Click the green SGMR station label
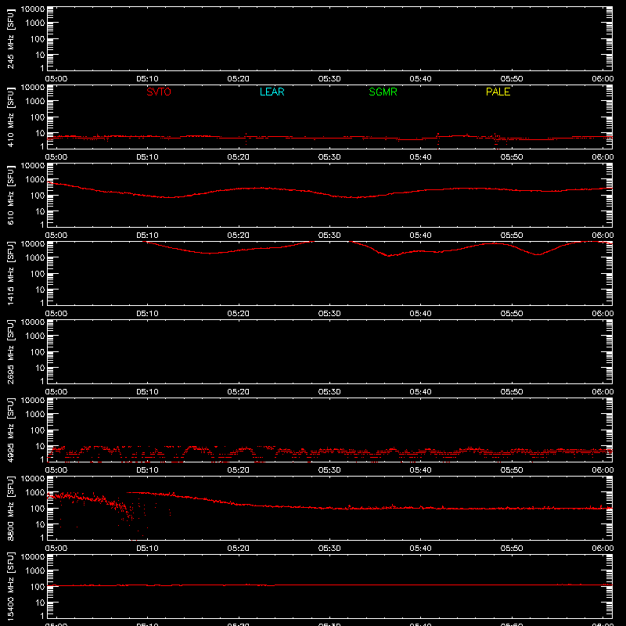 click(x=383, y=92)
